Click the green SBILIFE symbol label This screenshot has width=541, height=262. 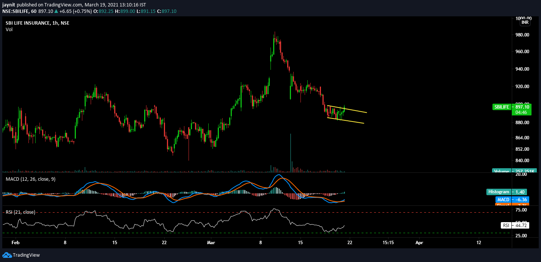coord(502,107)
